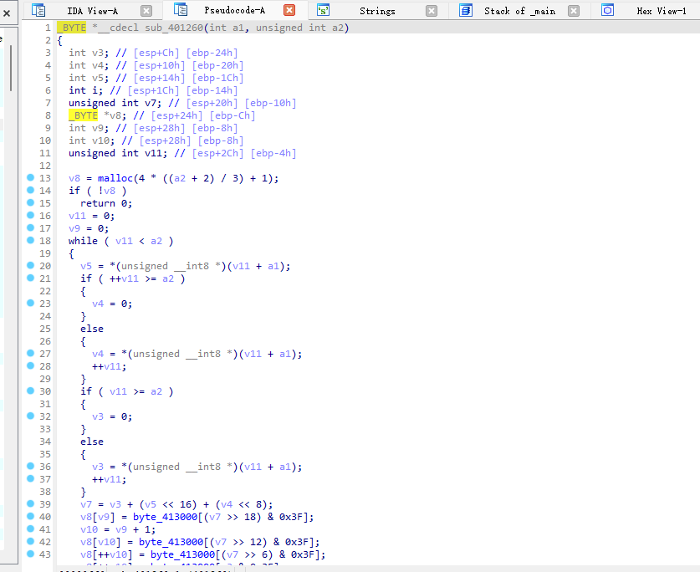Click 'return 0;' on line 15

106,203
